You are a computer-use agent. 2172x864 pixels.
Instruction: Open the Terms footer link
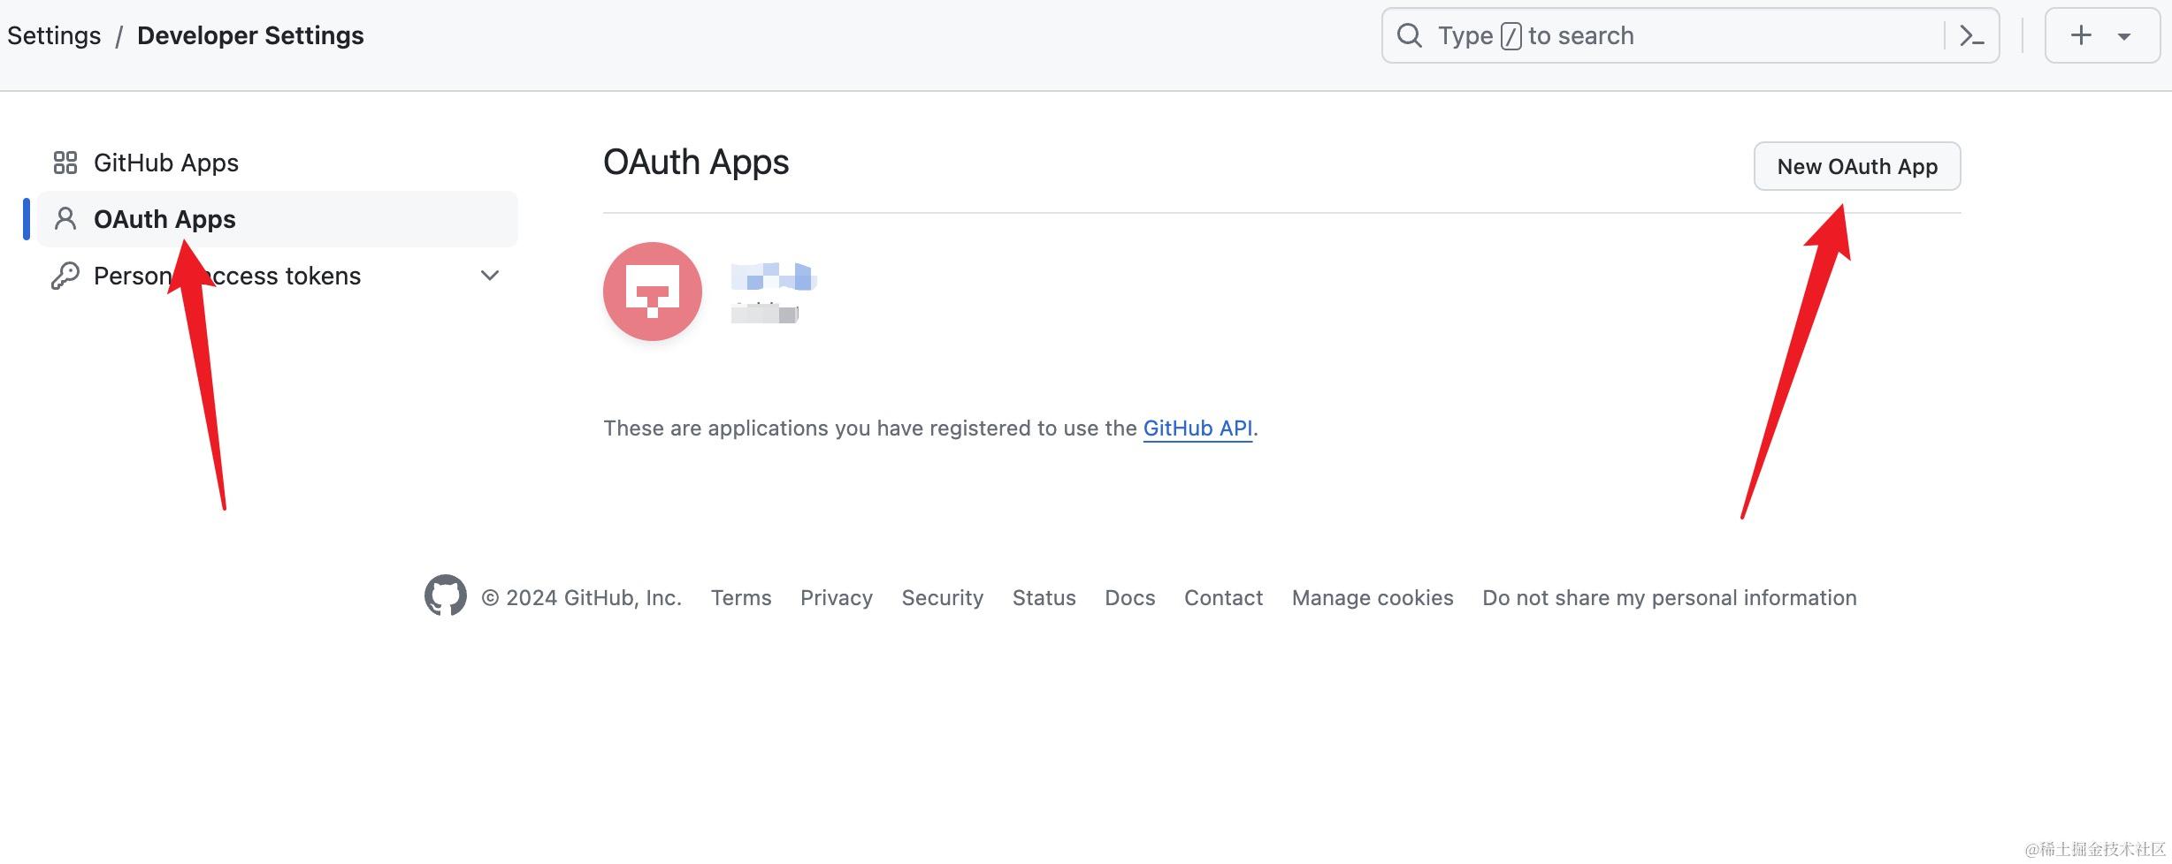(x=741, y=598)
